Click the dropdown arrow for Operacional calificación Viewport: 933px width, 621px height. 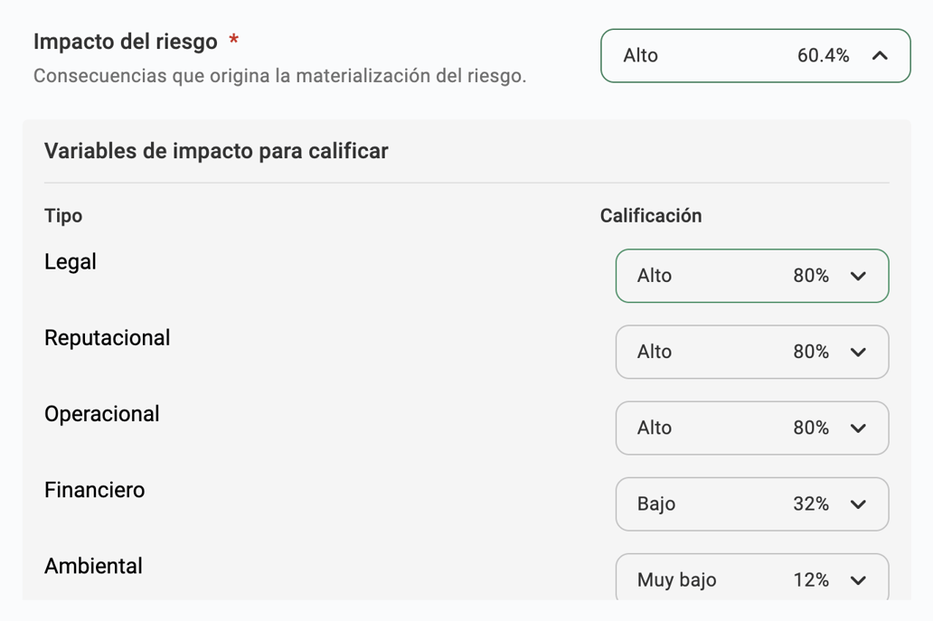(x=859, y=428)
